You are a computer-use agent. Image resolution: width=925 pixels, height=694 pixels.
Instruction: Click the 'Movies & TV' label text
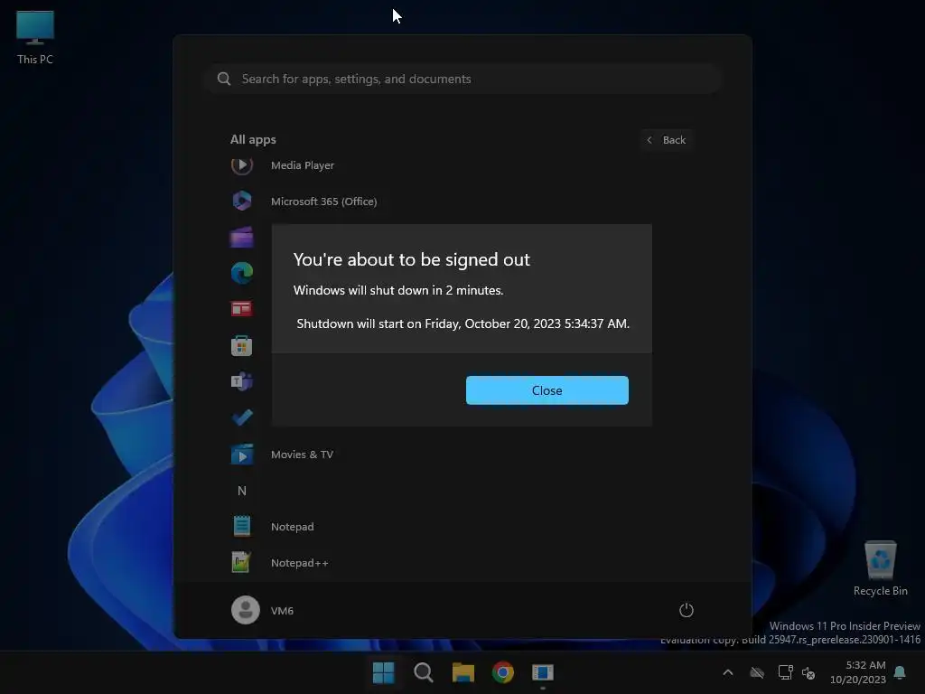[x=302, y=455]
